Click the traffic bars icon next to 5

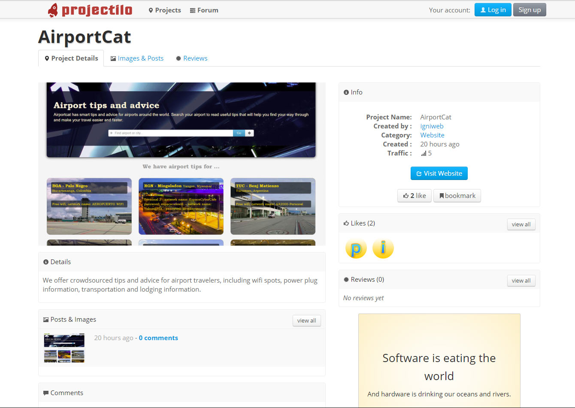click(424, 153)
